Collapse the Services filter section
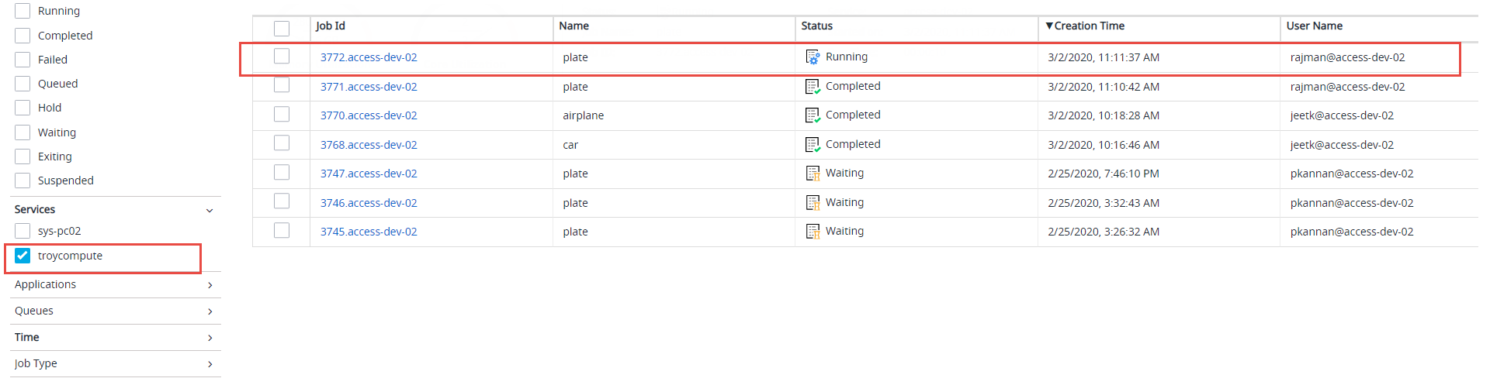 pyautogui.click(x=210, y=210)
